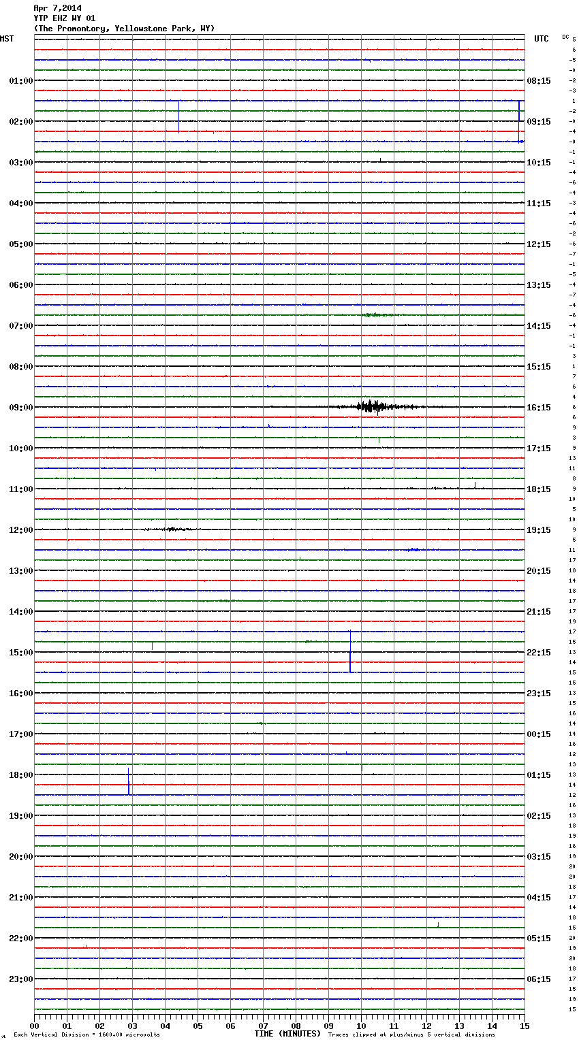Image resolution: width=579 pixels, height=1044 pixels.
Task: Select the '14:00' MST time label
Action: click(x=20, y=612)
